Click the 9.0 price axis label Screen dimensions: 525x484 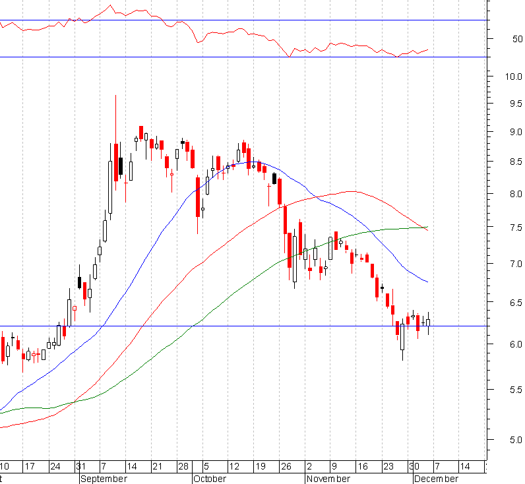(516, 133)
